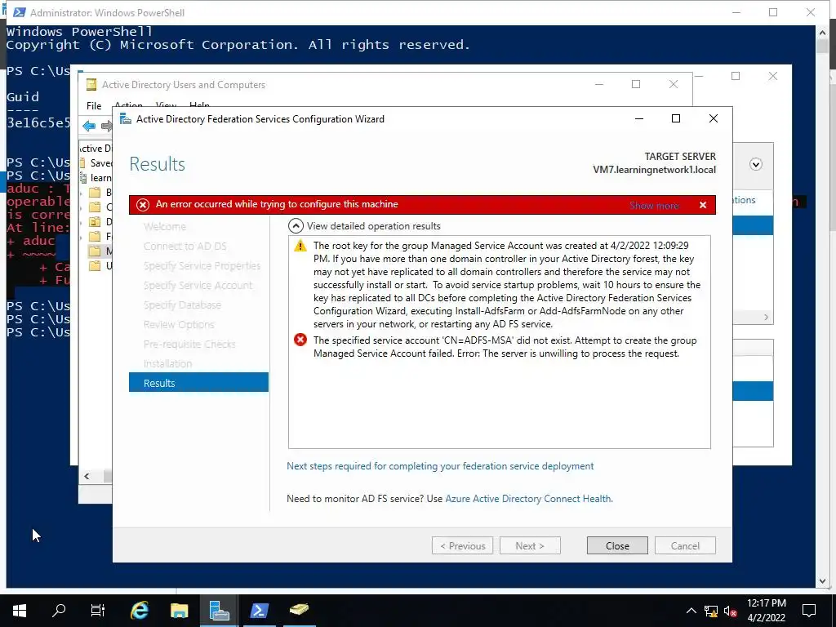Click the PowerShell window scroll-up arrow
Screen dimensions: 836x627
(821, 33)
